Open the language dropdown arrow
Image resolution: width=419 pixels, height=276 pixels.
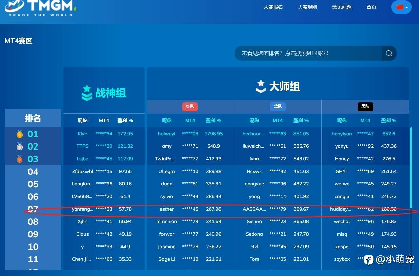(407, 7)
